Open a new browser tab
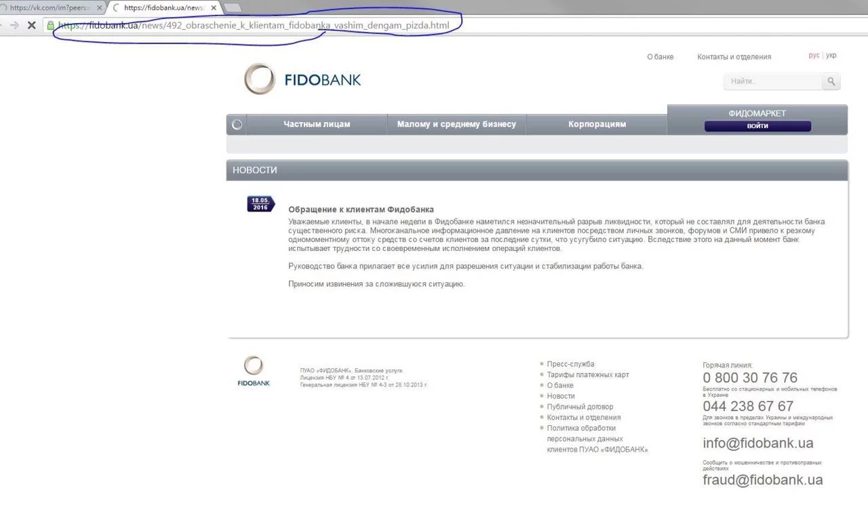This screenshot has height=529, width=868. (x=233, y=8)
